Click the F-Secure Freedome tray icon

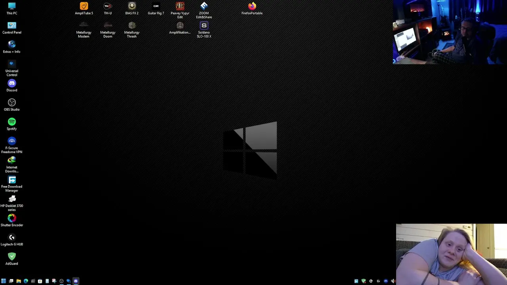(386, 281)
